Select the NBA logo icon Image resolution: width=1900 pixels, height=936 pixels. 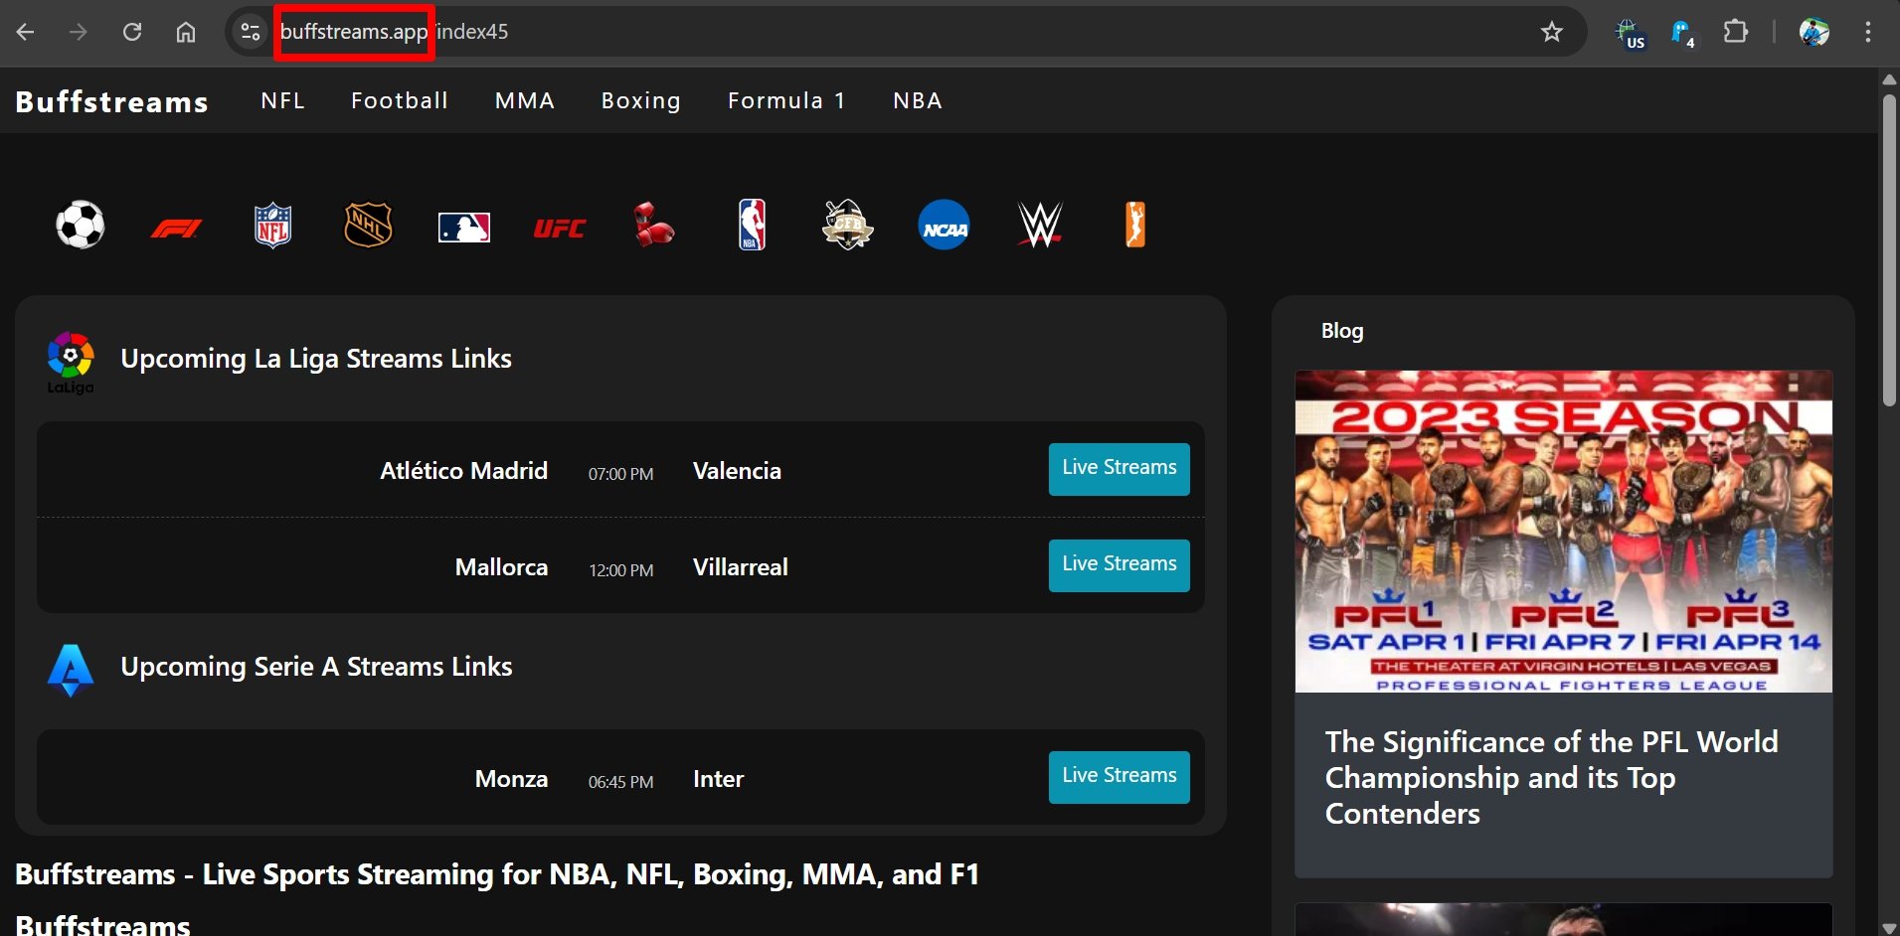click(x=753, y=225)
